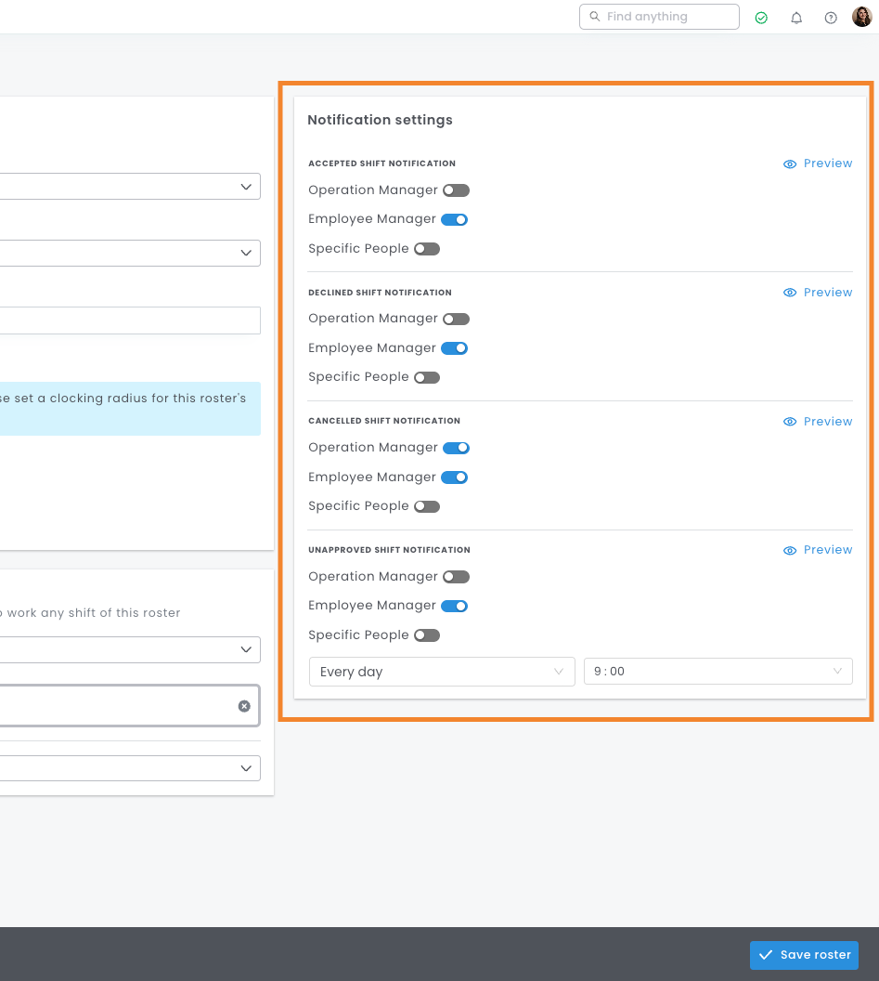
Task: Open the Unapproved Shift Preview link
Action: click(x=827, y=550)
